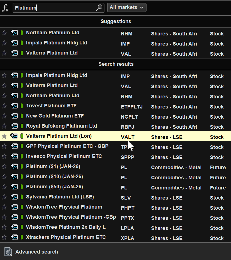The image size is (231, 260).
Task: Click green status indicator for Platinum ($10) (JAN-26)
Action: pos(22,177)
